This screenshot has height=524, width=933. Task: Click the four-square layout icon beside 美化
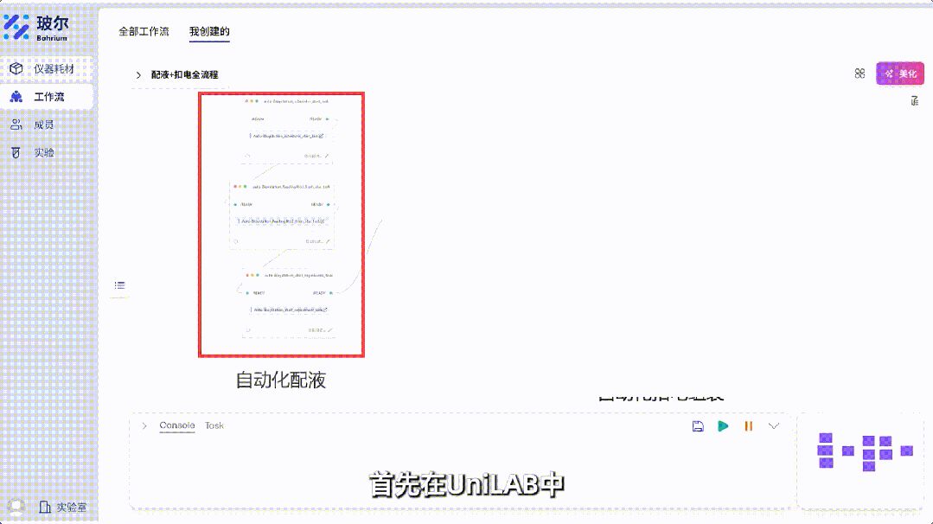pyautogui.click(x=860, y=73)
